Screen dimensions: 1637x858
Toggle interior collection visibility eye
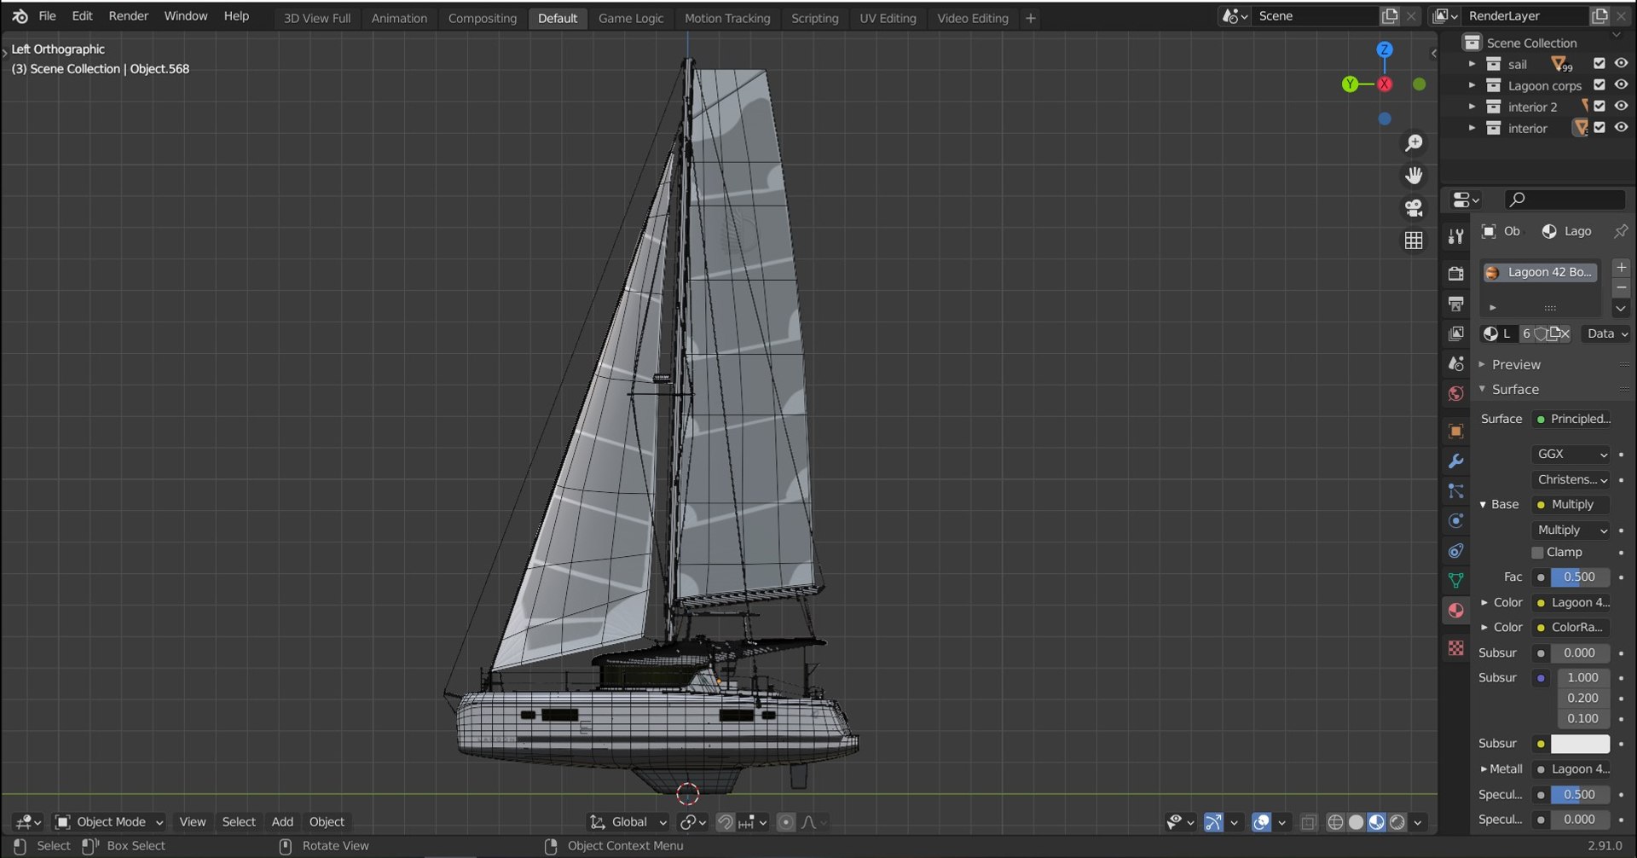[x=1621, y=127]
